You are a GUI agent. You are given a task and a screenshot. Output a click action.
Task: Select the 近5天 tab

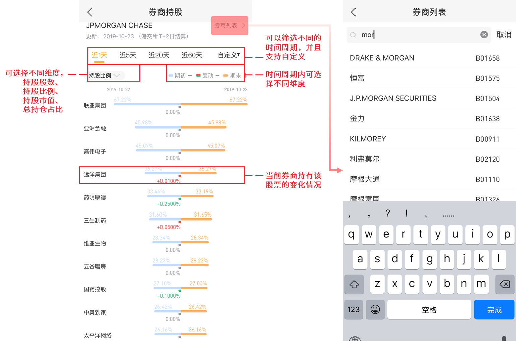click(128, 55)
